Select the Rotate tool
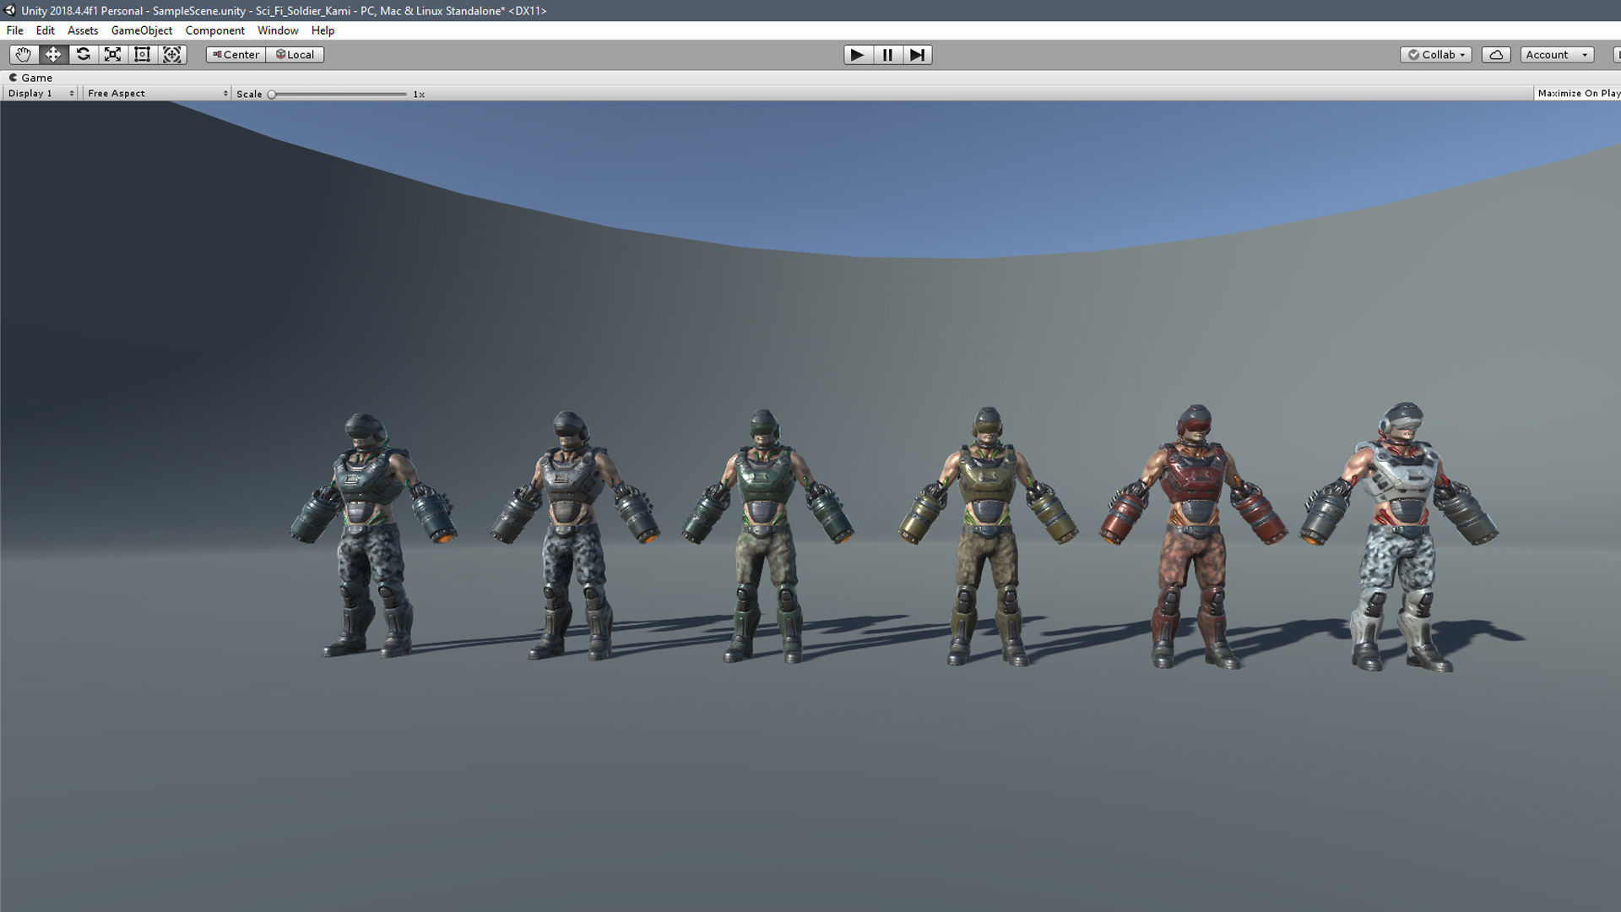 click(83, 55)
